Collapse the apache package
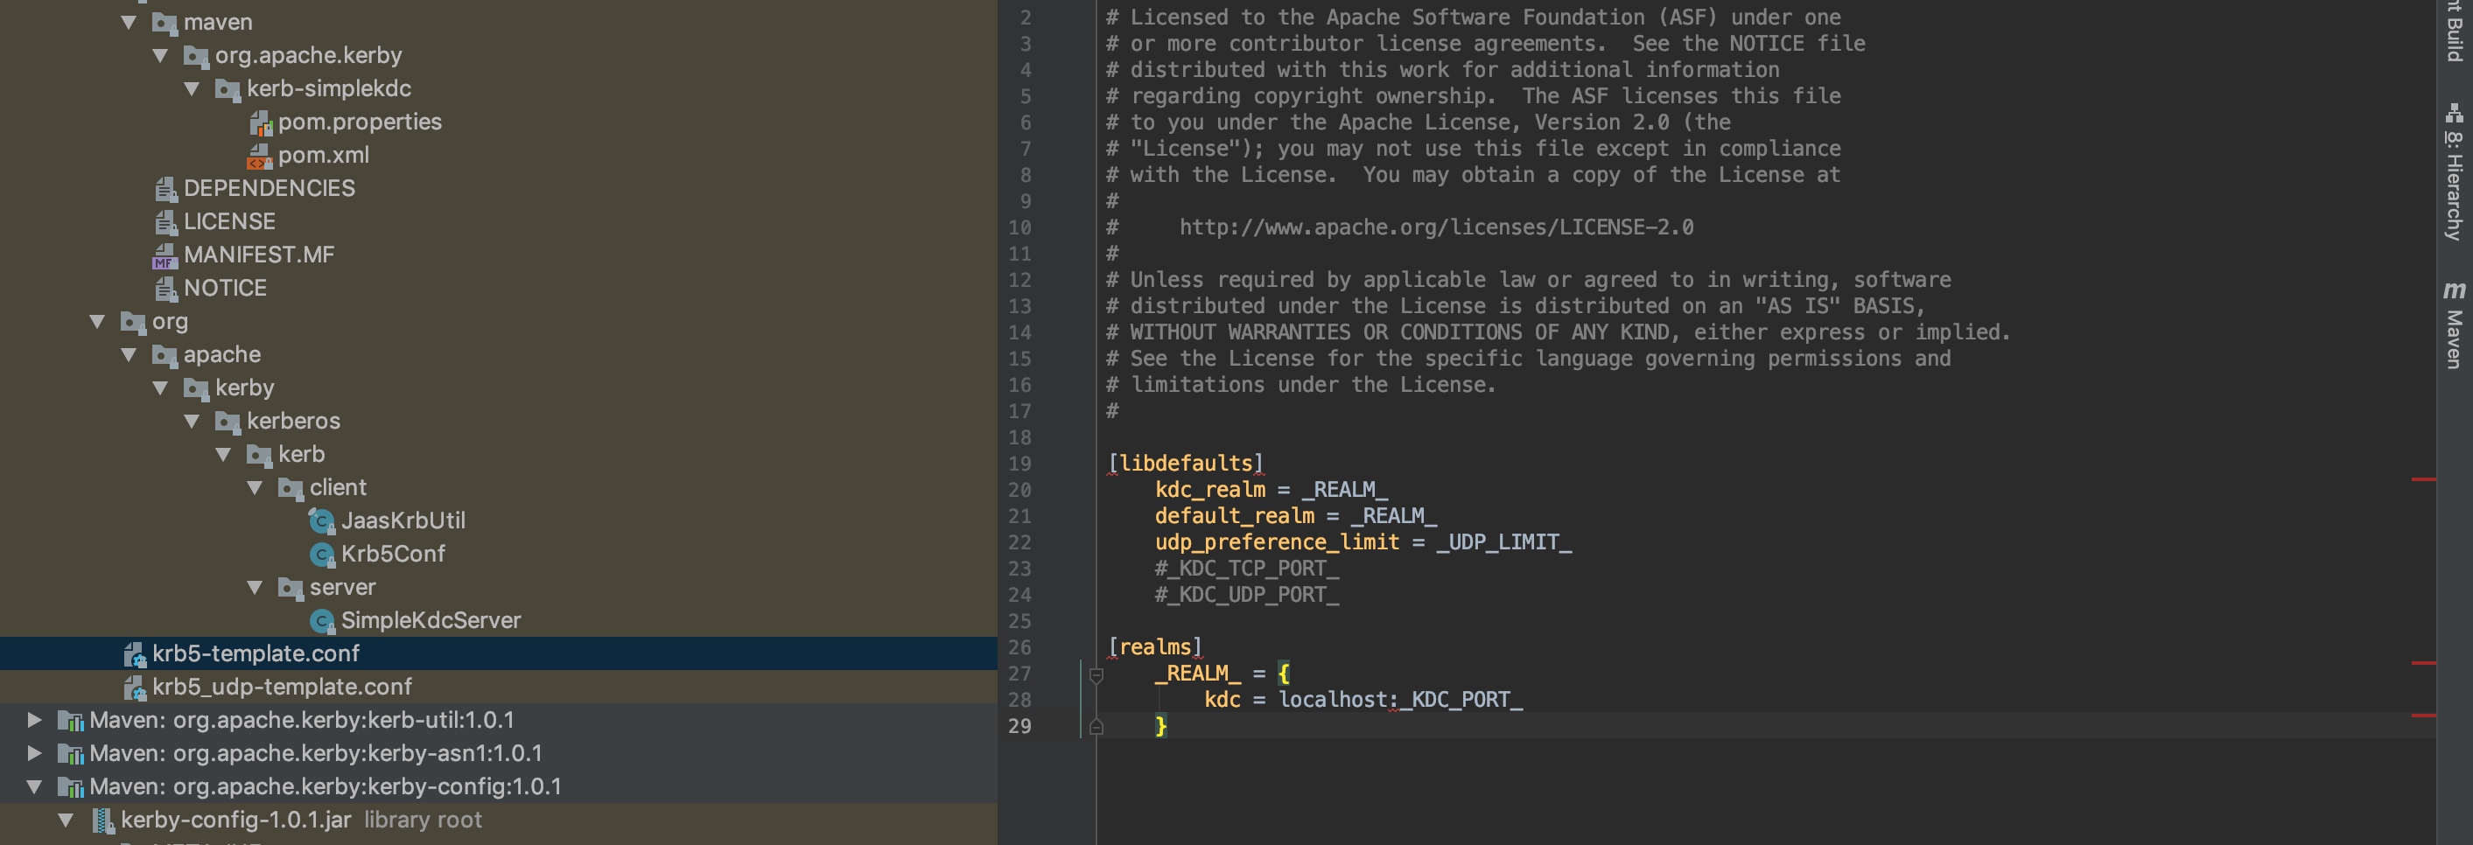The image size is (2473, 845). click(129, 355)
